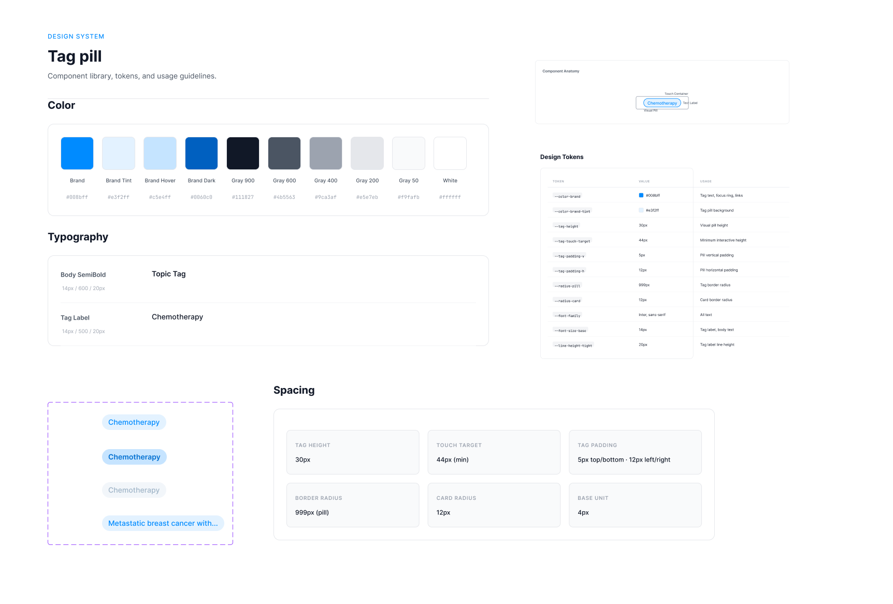Select the 'DESIGN SYSTEM' eyebrow label
Screen dimensions: 893x604
tap(76, 36)
